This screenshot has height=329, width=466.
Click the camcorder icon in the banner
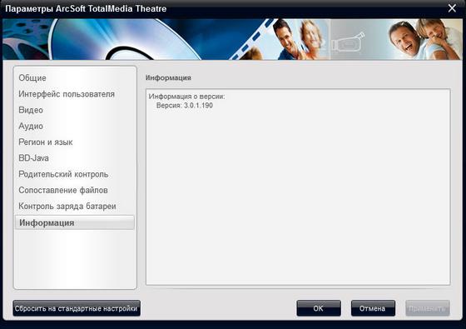point(349,42)
